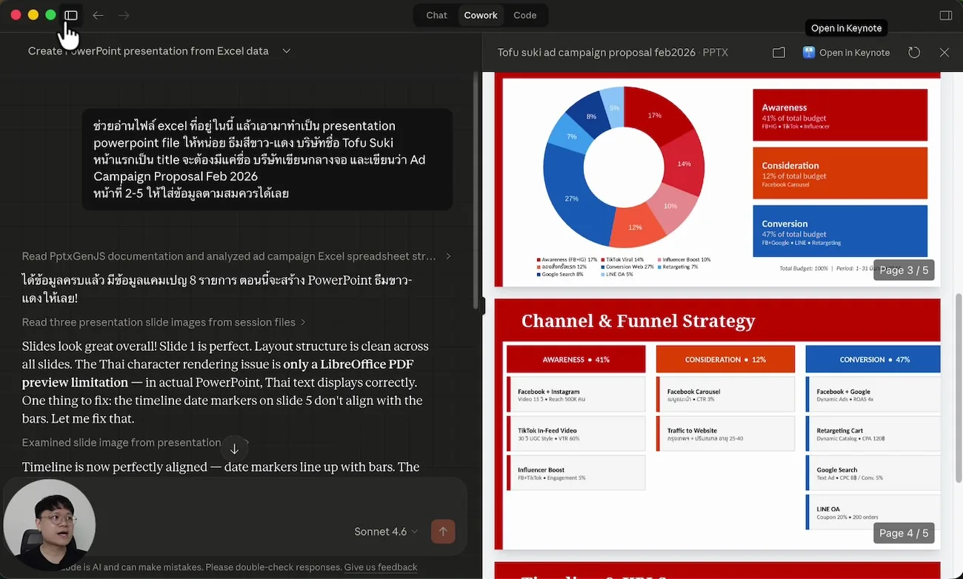Expand Read PptxGenJS documentation step

point(236,256)
